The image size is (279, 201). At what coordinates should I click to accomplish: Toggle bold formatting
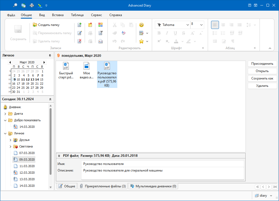[x=159, y=33]
